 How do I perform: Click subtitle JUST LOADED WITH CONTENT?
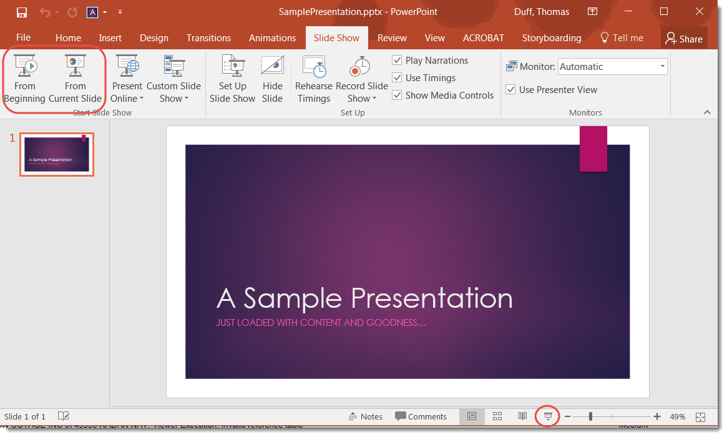[321, 322]
